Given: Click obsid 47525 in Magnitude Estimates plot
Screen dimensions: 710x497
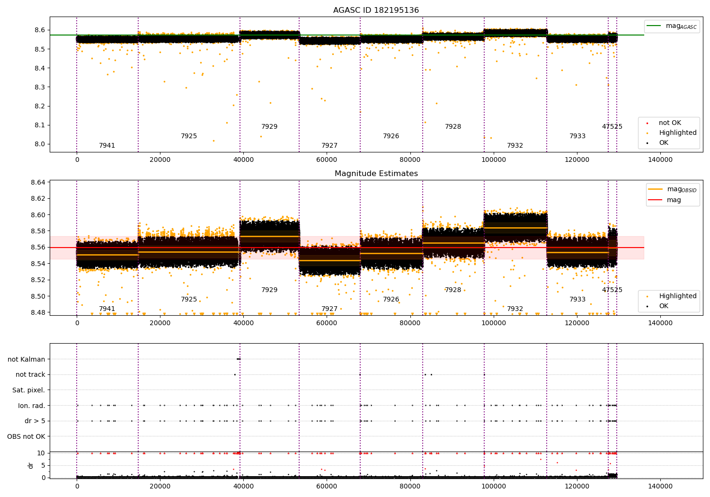Looking at the screenshot, I should pos(612,290).
